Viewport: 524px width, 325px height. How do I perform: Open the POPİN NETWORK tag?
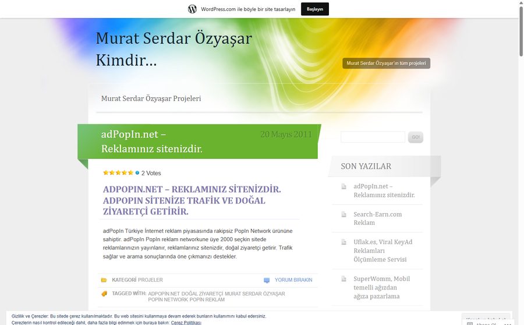pos(168,299)
